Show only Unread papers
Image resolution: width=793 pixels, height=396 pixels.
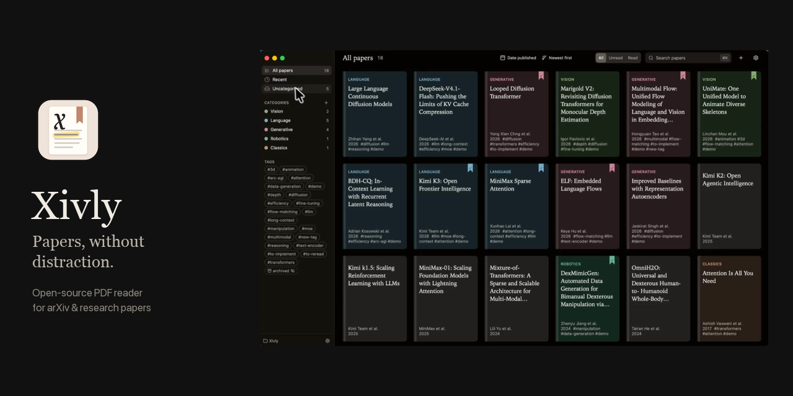pos(616,58)
